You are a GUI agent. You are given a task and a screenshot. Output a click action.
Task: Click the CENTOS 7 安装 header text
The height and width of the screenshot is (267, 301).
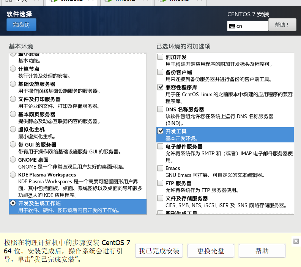(248, 14)
